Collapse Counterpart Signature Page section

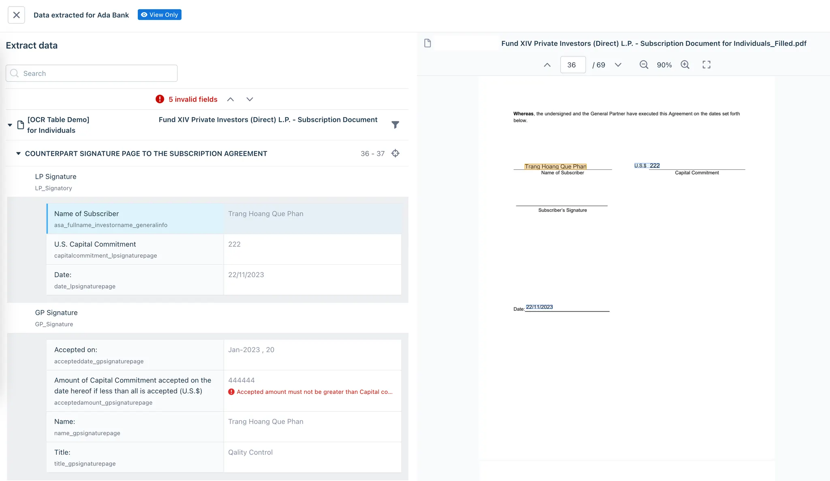point(18,154)
